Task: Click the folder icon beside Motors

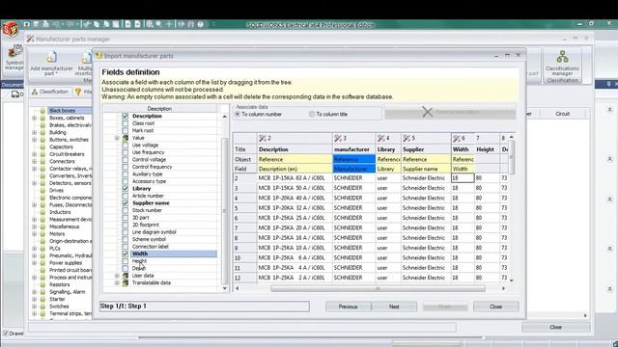Action: pos(42,233)
